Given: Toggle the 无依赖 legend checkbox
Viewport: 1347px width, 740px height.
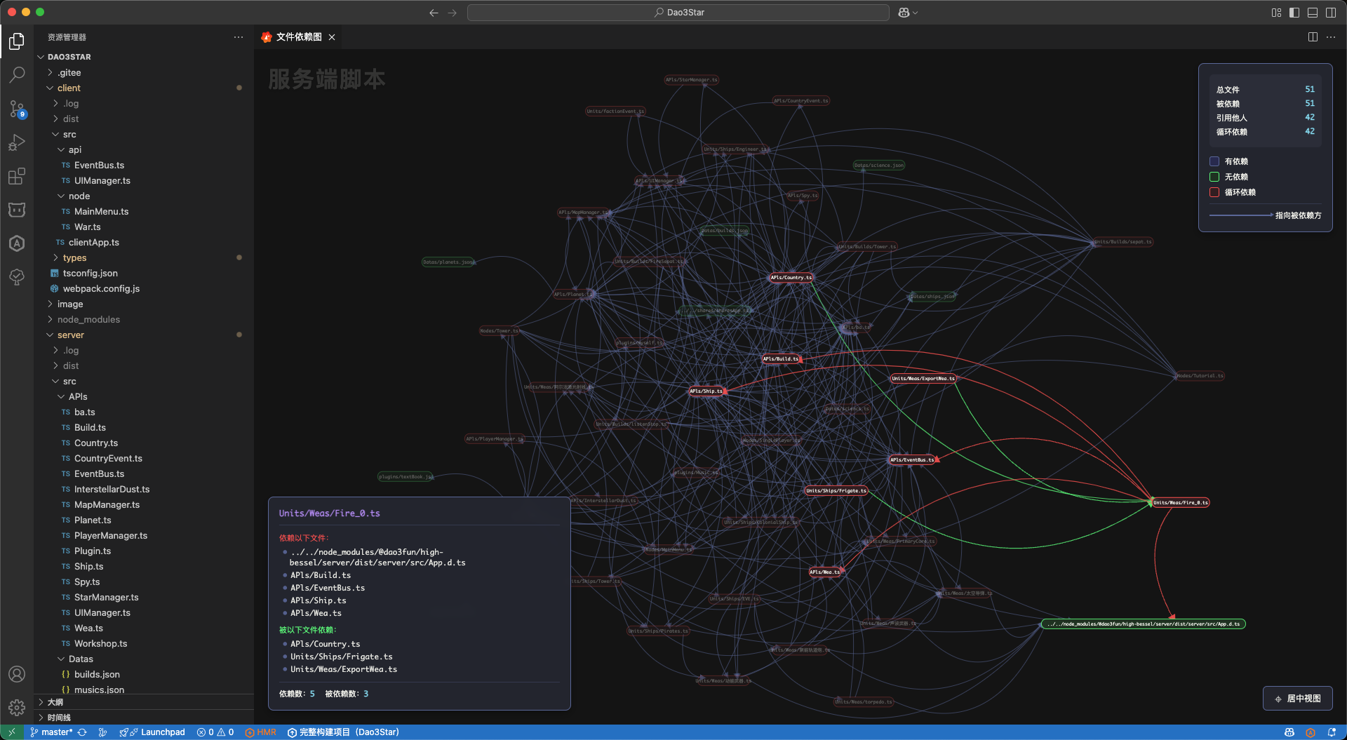Looking at the screenshot, I should (x=1214, y=177).
